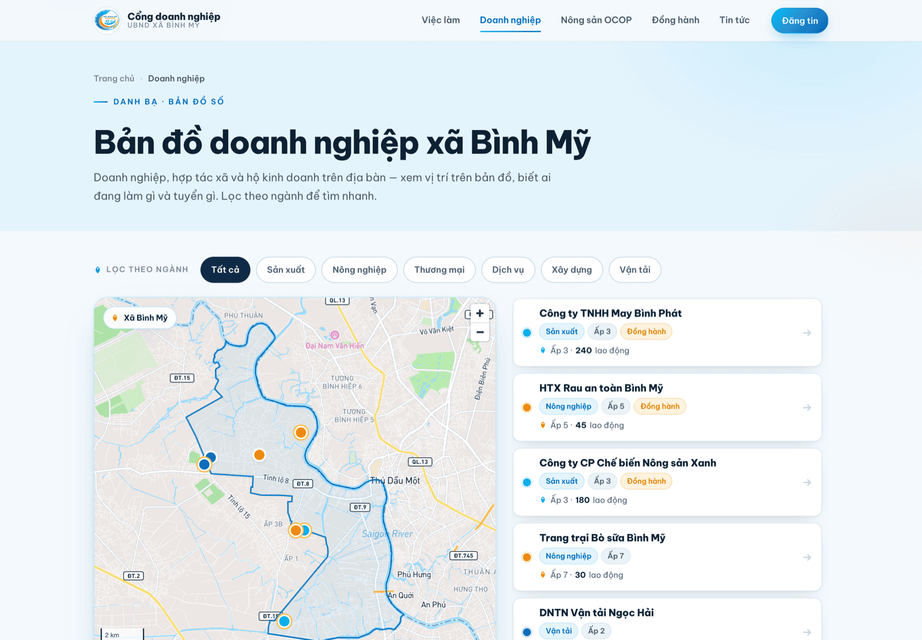This screenshot has width=922, height=640.
Task: Filter businesses by Thương mại
Action: (439, 270)
